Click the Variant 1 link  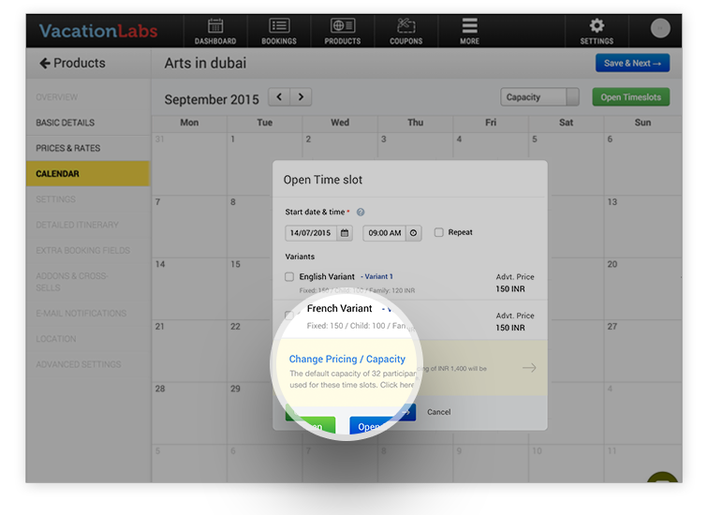click(x=378, y=276)
